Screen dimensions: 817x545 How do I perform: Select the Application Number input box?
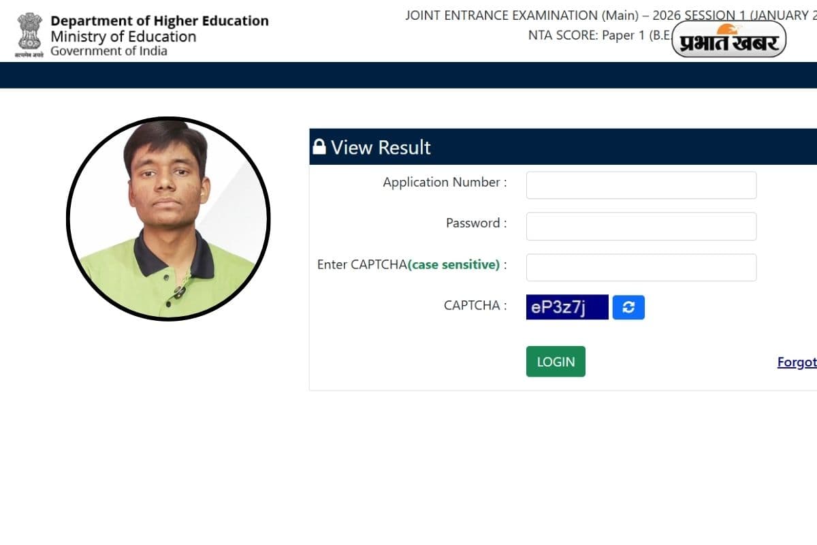641,185
